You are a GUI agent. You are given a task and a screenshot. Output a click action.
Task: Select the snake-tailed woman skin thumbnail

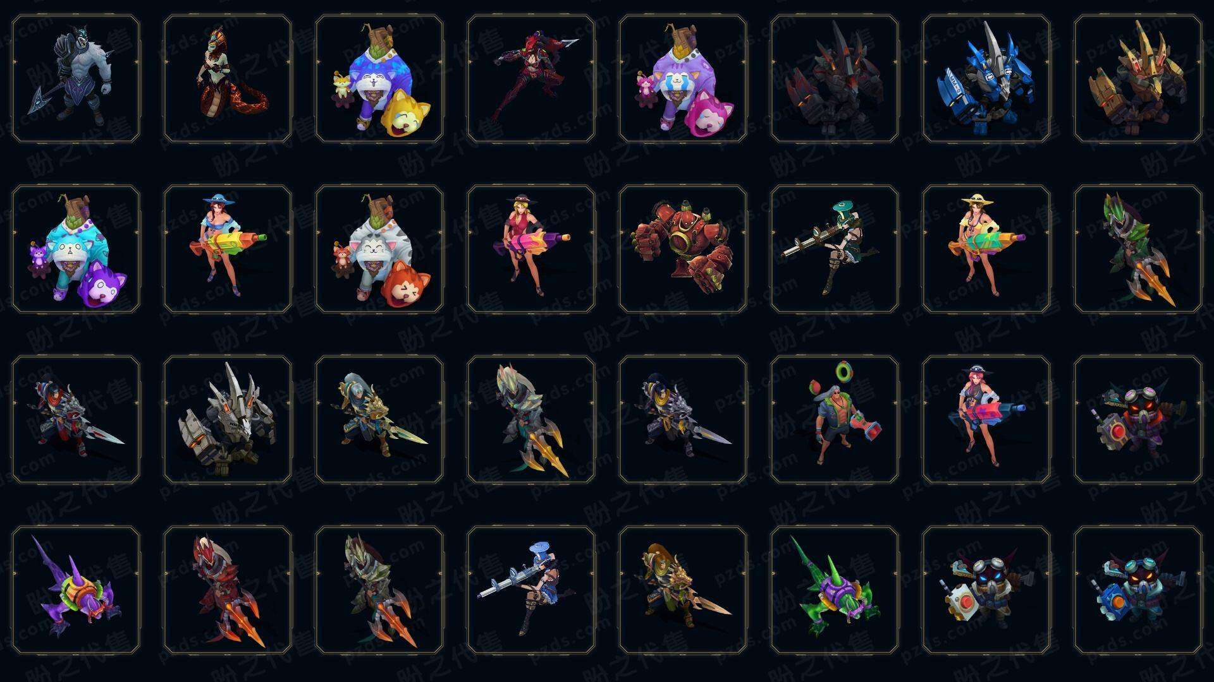point(228,78)
